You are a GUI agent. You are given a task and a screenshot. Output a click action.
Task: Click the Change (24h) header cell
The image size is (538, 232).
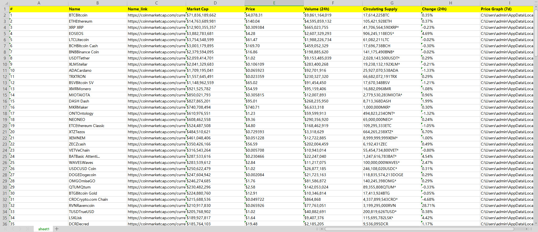pyautogui.click(x=451, y=9)
